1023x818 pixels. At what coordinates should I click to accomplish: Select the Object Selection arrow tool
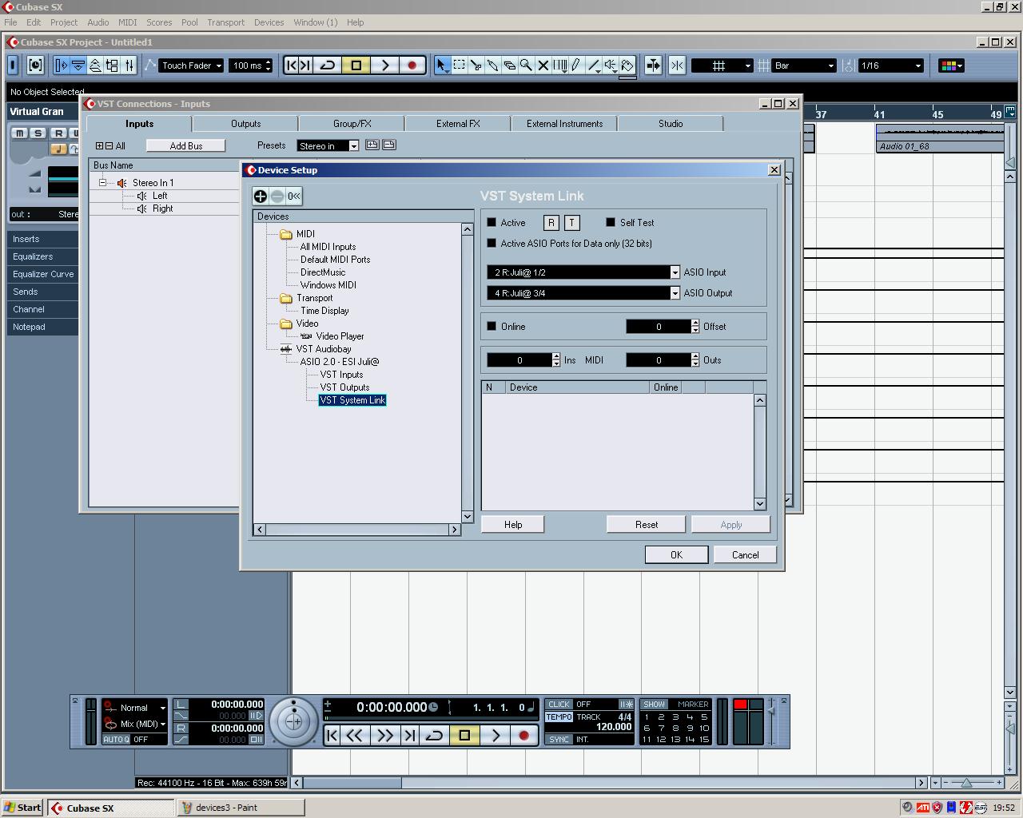(442, 66)
